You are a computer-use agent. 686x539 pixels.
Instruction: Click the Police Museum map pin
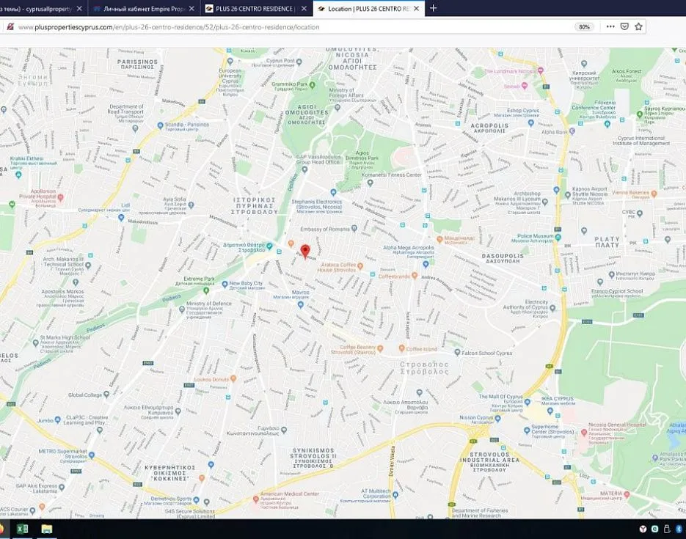(558, 238)
